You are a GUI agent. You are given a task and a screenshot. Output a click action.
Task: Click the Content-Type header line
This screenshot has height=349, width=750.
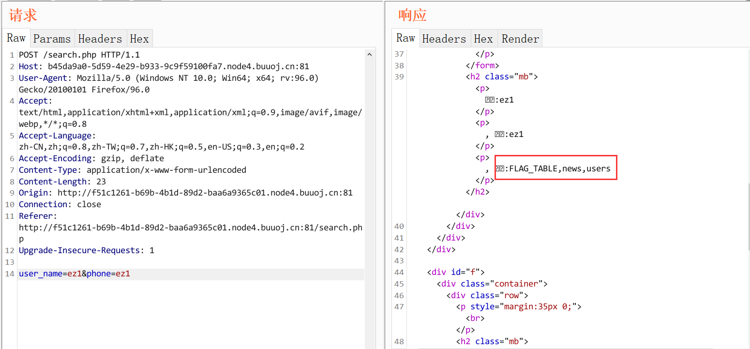click(x=133, y=170)
